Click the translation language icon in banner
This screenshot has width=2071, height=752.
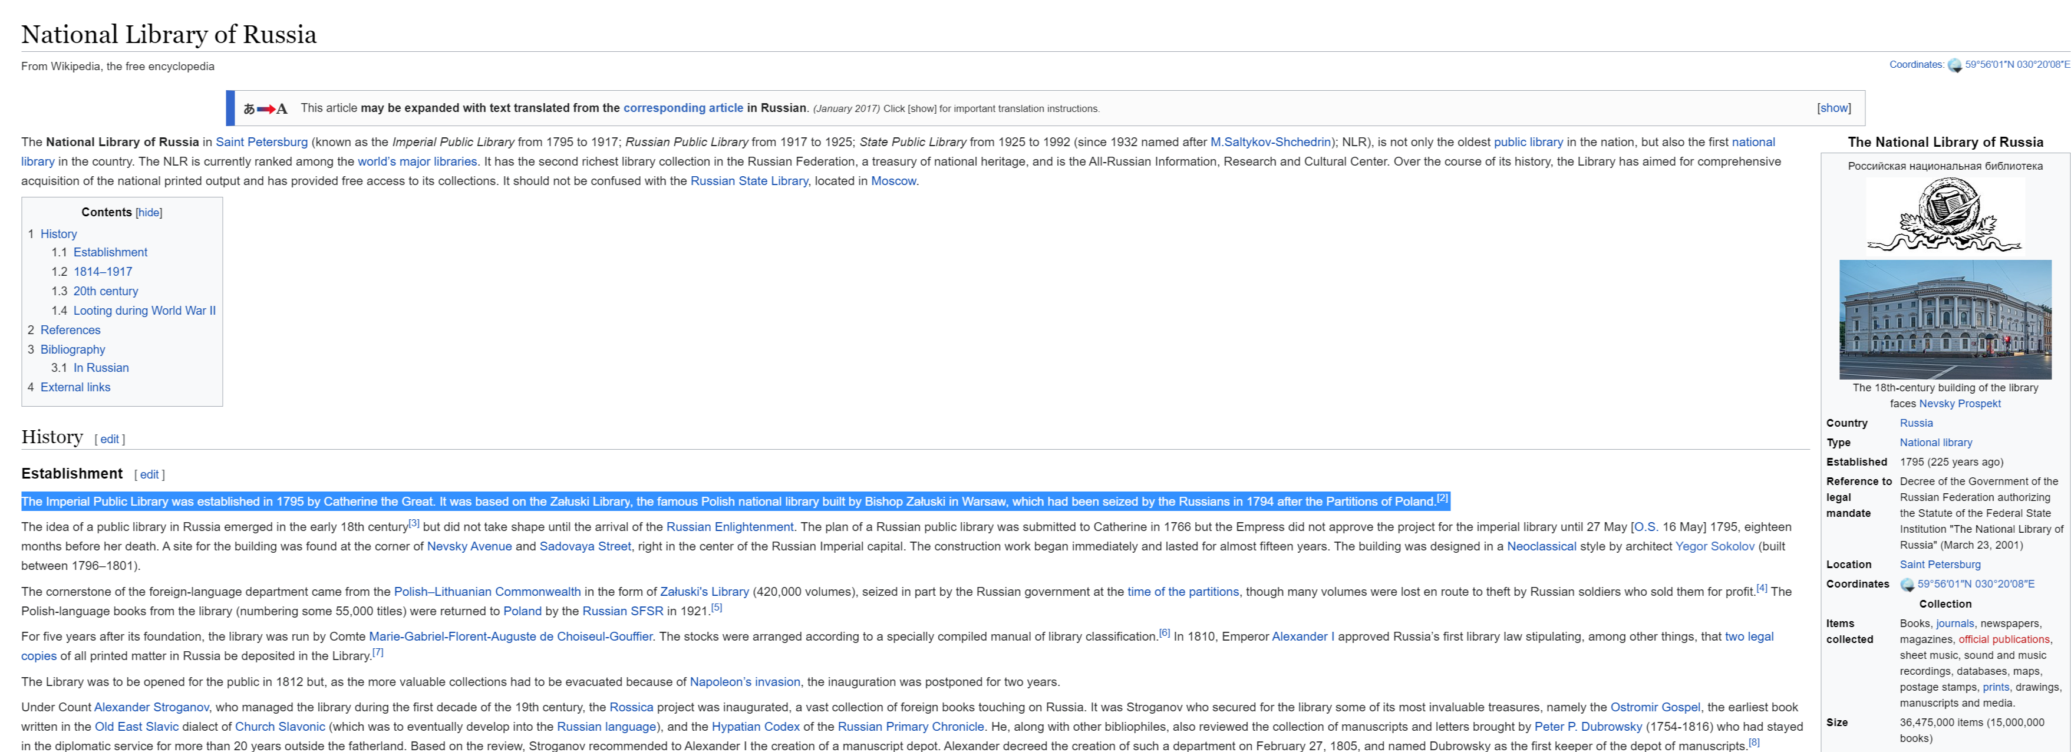coord(265,108)
